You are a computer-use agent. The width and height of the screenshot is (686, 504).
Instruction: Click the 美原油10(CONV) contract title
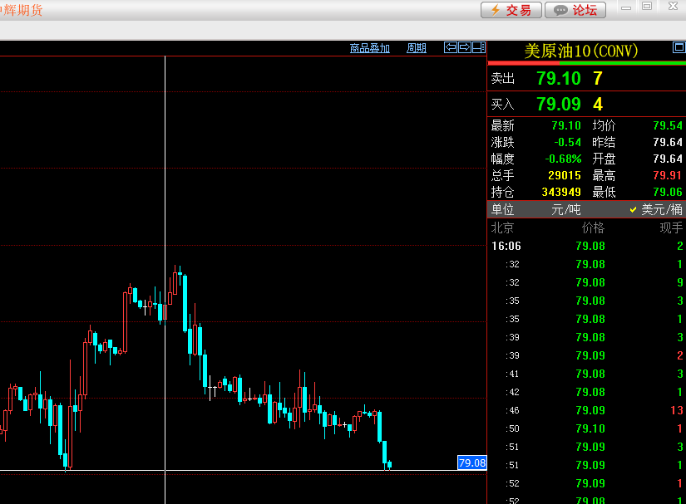580,51
